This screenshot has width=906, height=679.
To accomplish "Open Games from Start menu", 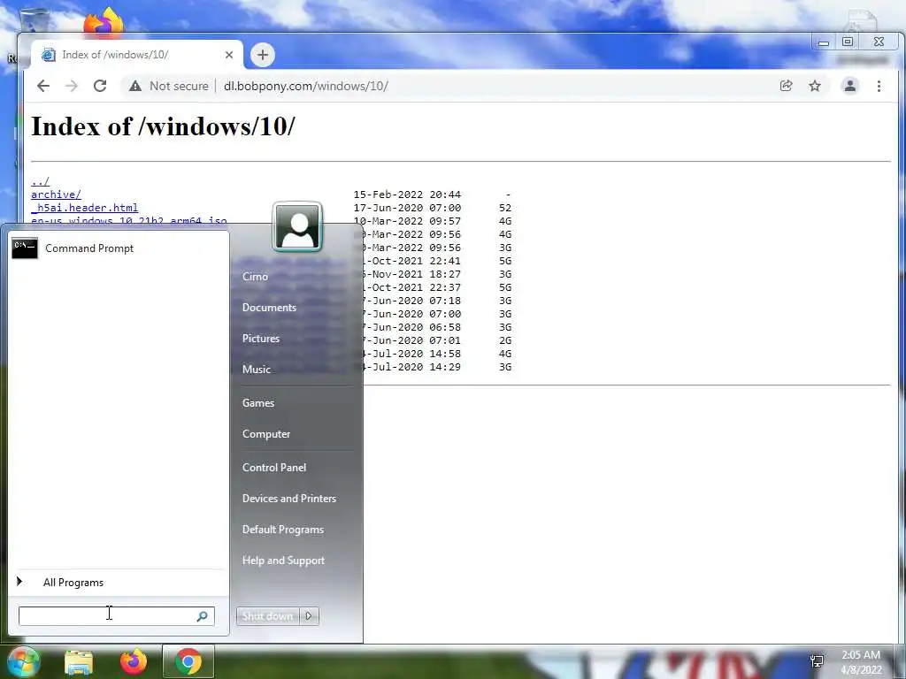I will [258, 403].
